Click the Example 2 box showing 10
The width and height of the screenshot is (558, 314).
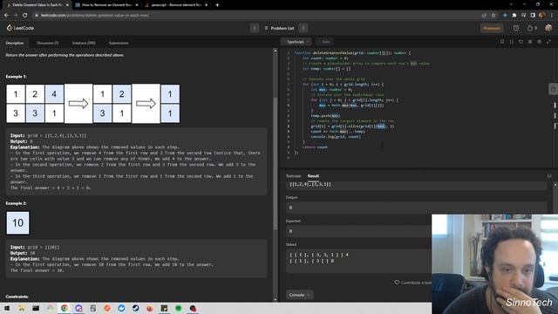tap(17, 223)
